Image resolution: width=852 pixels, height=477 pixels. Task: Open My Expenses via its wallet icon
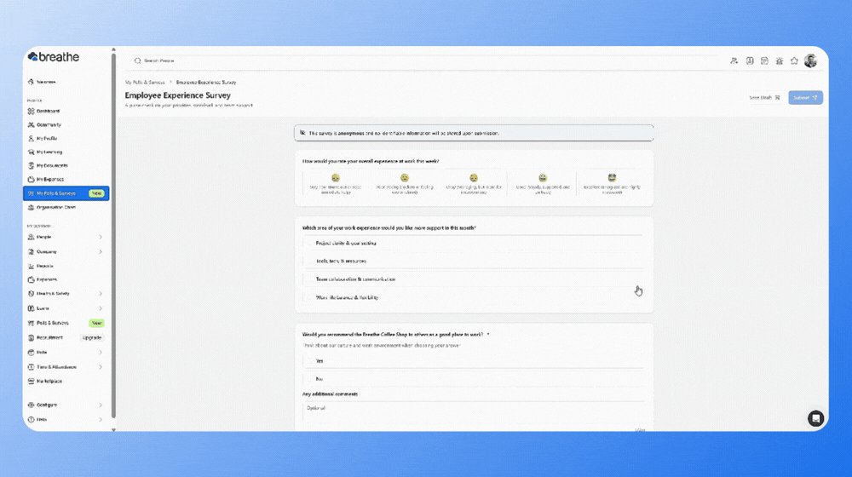pos(31,179)
